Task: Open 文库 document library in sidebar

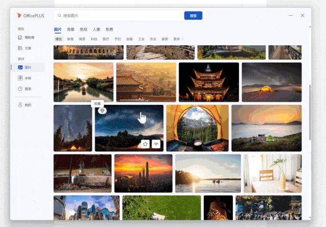Action: 26,48
